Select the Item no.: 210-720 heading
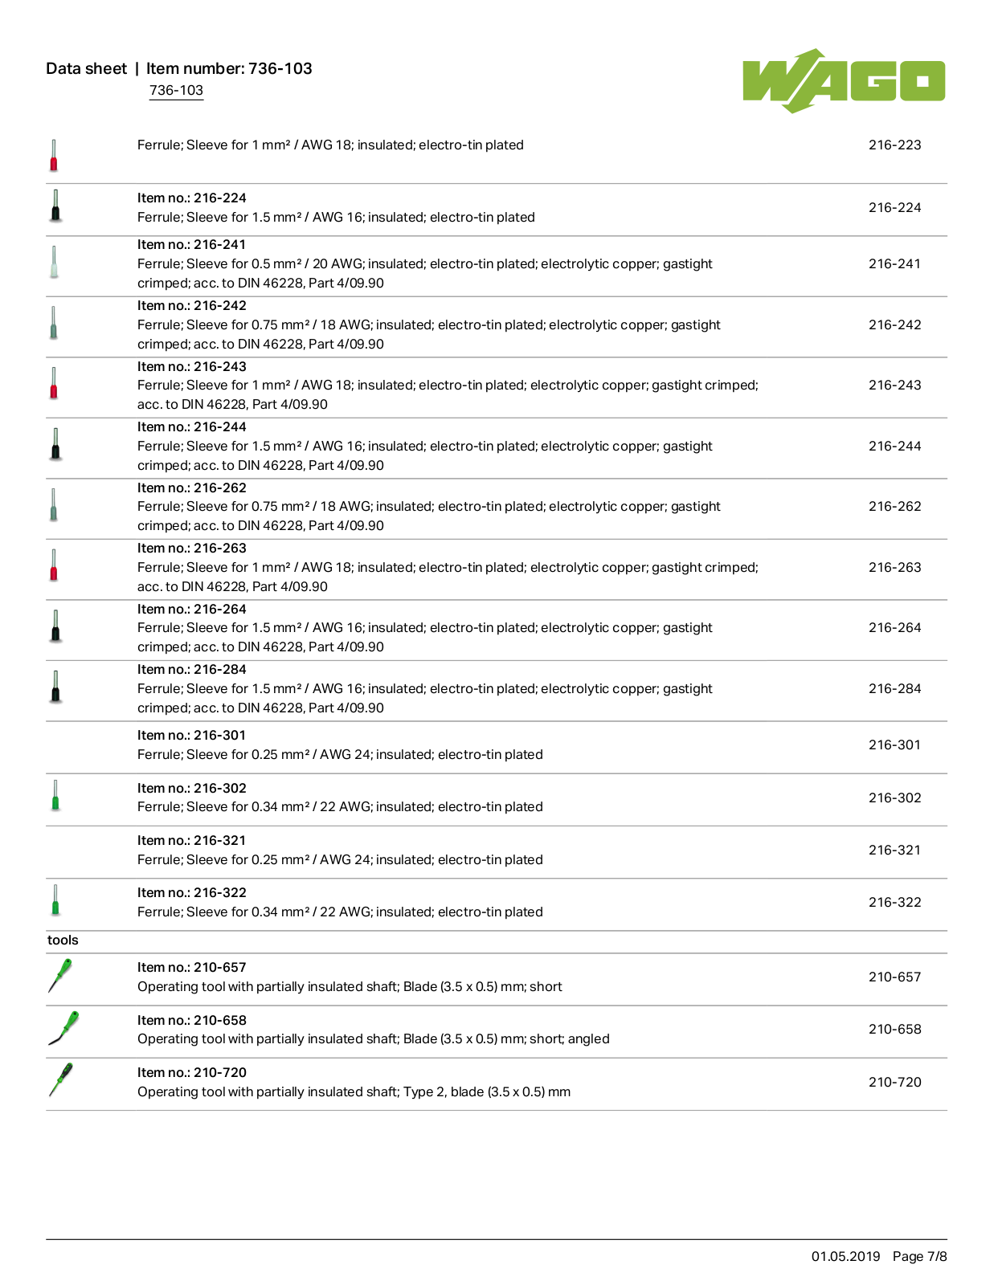 click(192, 1073)
